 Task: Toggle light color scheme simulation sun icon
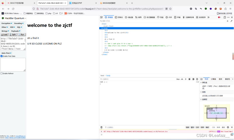coord(189,79)
